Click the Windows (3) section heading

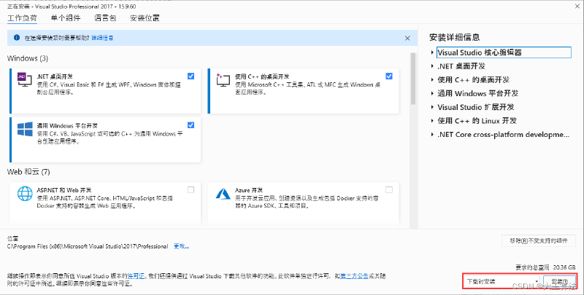pyautogui.click(x=28, y=58)
